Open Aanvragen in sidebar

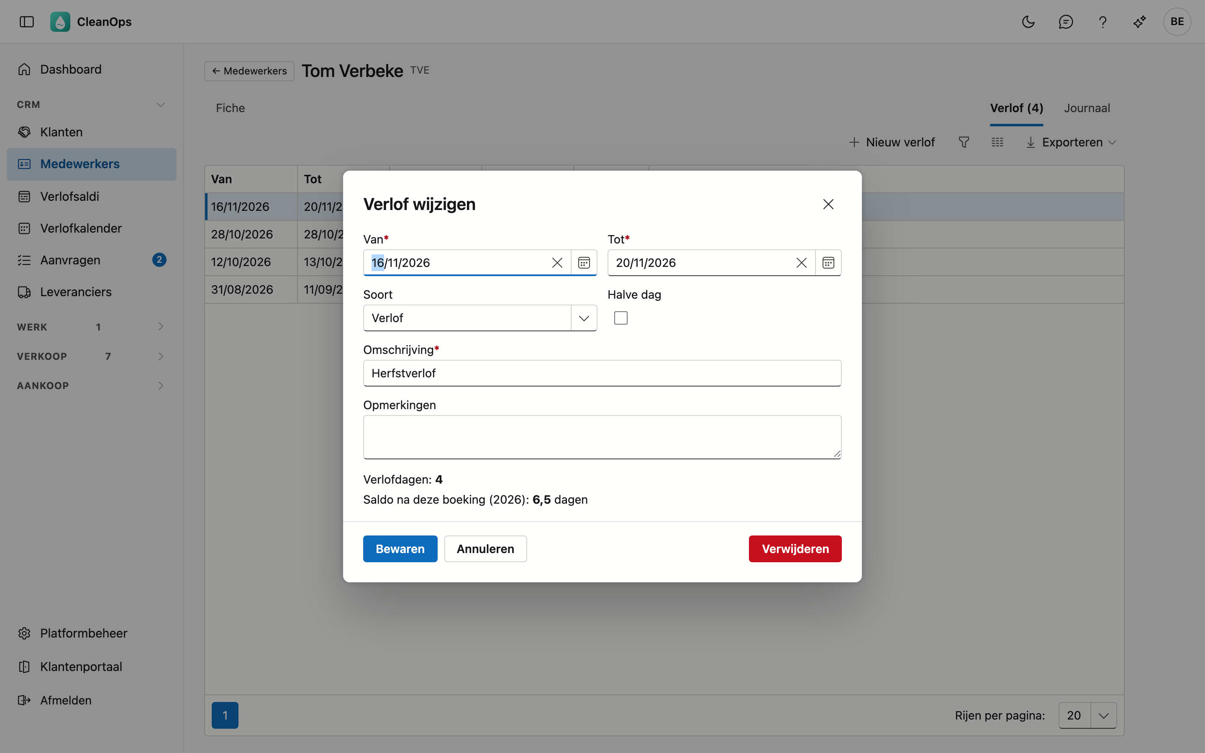click(92, 260)
